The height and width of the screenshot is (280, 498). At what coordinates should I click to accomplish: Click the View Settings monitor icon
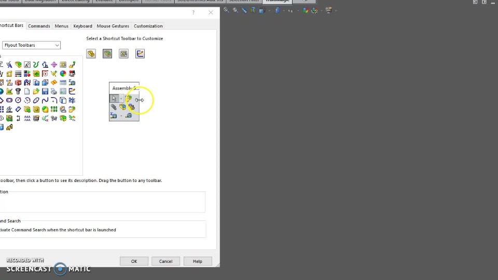tap(329, 10)
